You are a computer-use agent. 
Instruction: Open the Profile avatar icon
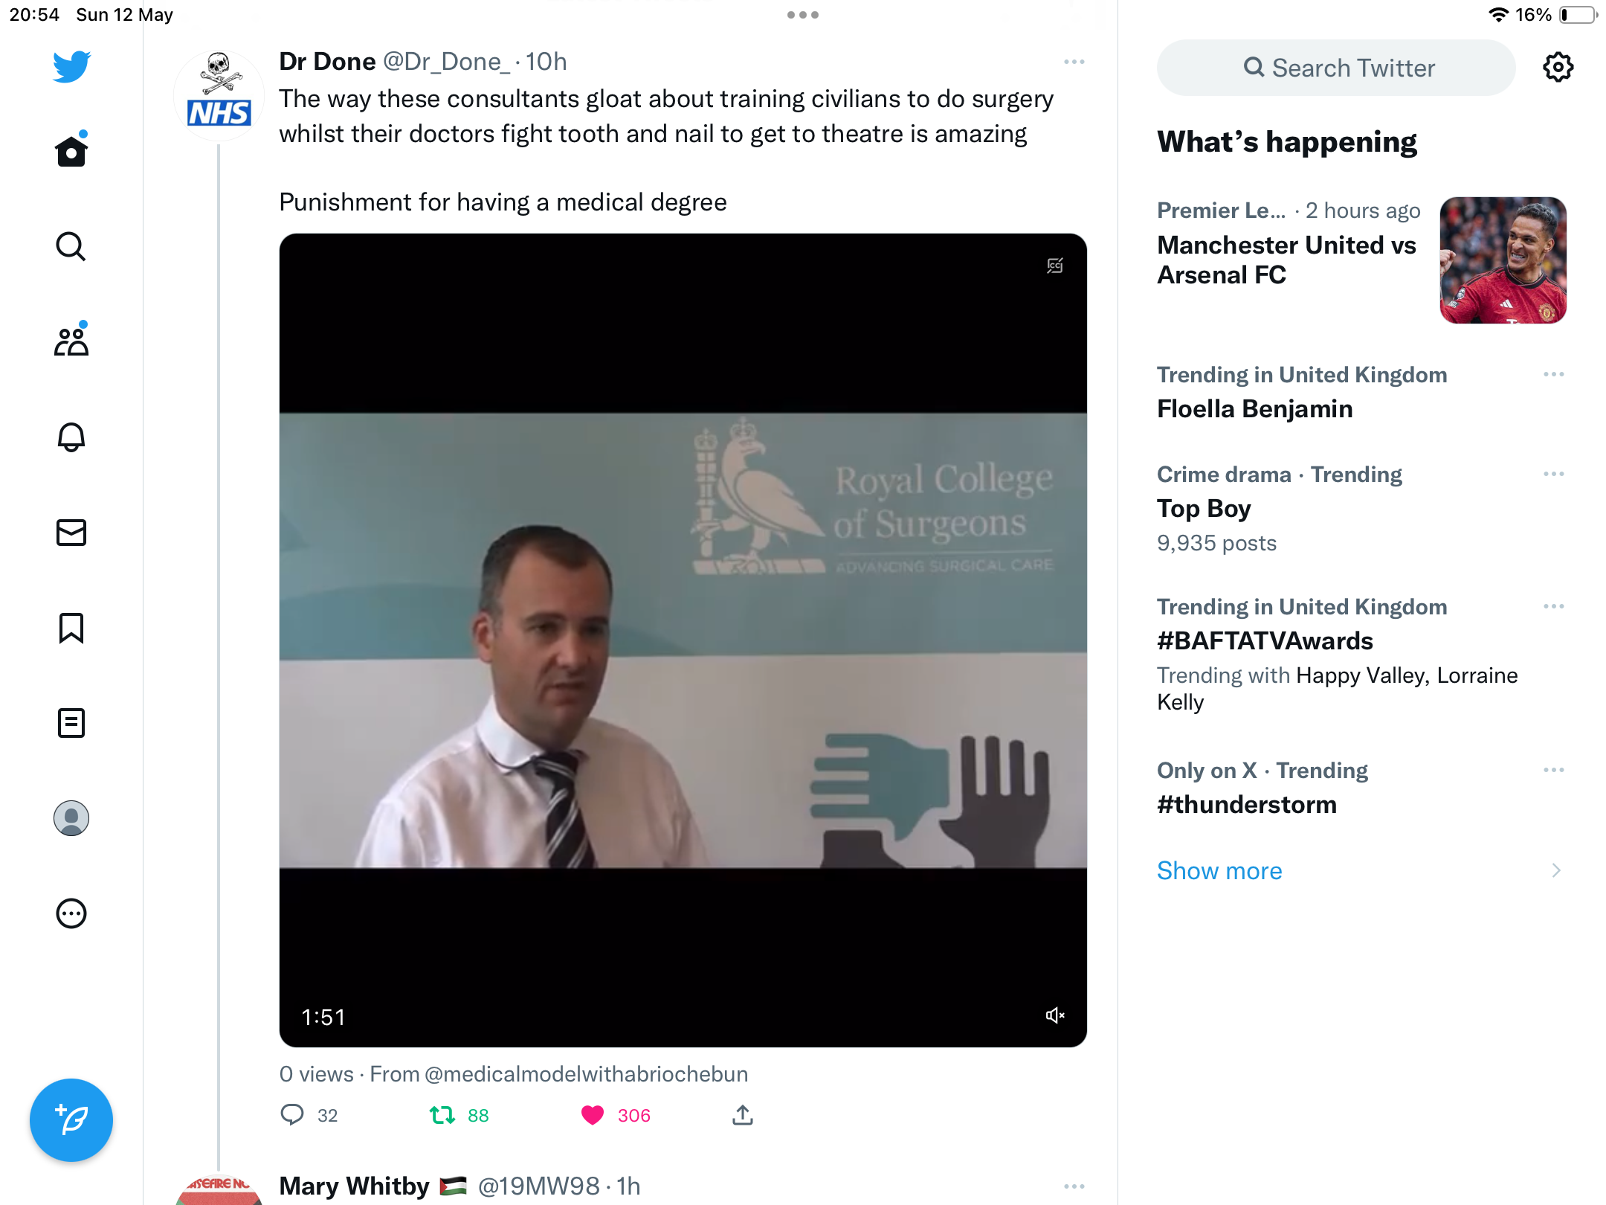[x=71, y=818]
